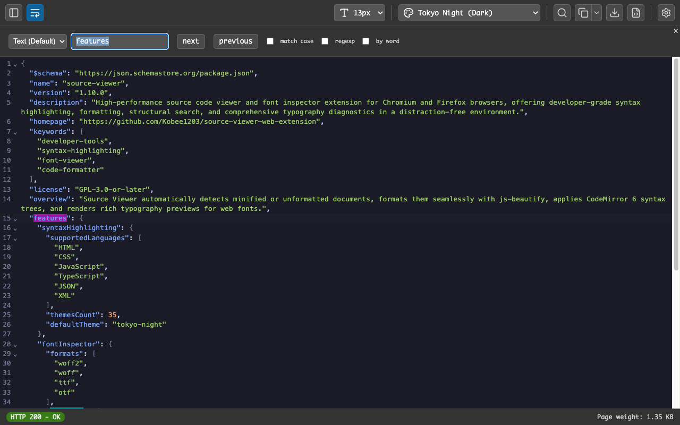Click the "font-viewer" keyword

(x=64, y=160)
